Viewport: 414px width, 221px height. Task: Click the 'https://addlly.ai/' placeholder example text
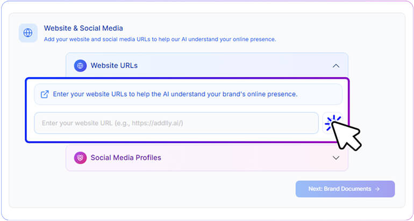pos(157,123)
